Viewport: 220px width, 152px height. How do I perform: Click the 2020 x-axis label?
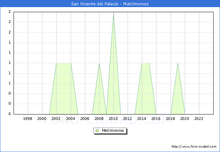pos(185,119)
